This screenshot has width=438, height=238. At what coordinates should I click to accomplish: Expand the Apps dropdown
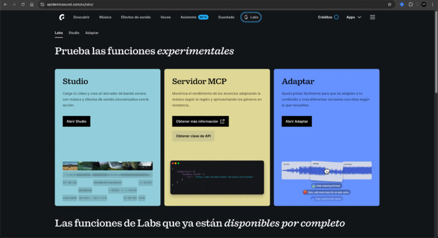point(354,17)
